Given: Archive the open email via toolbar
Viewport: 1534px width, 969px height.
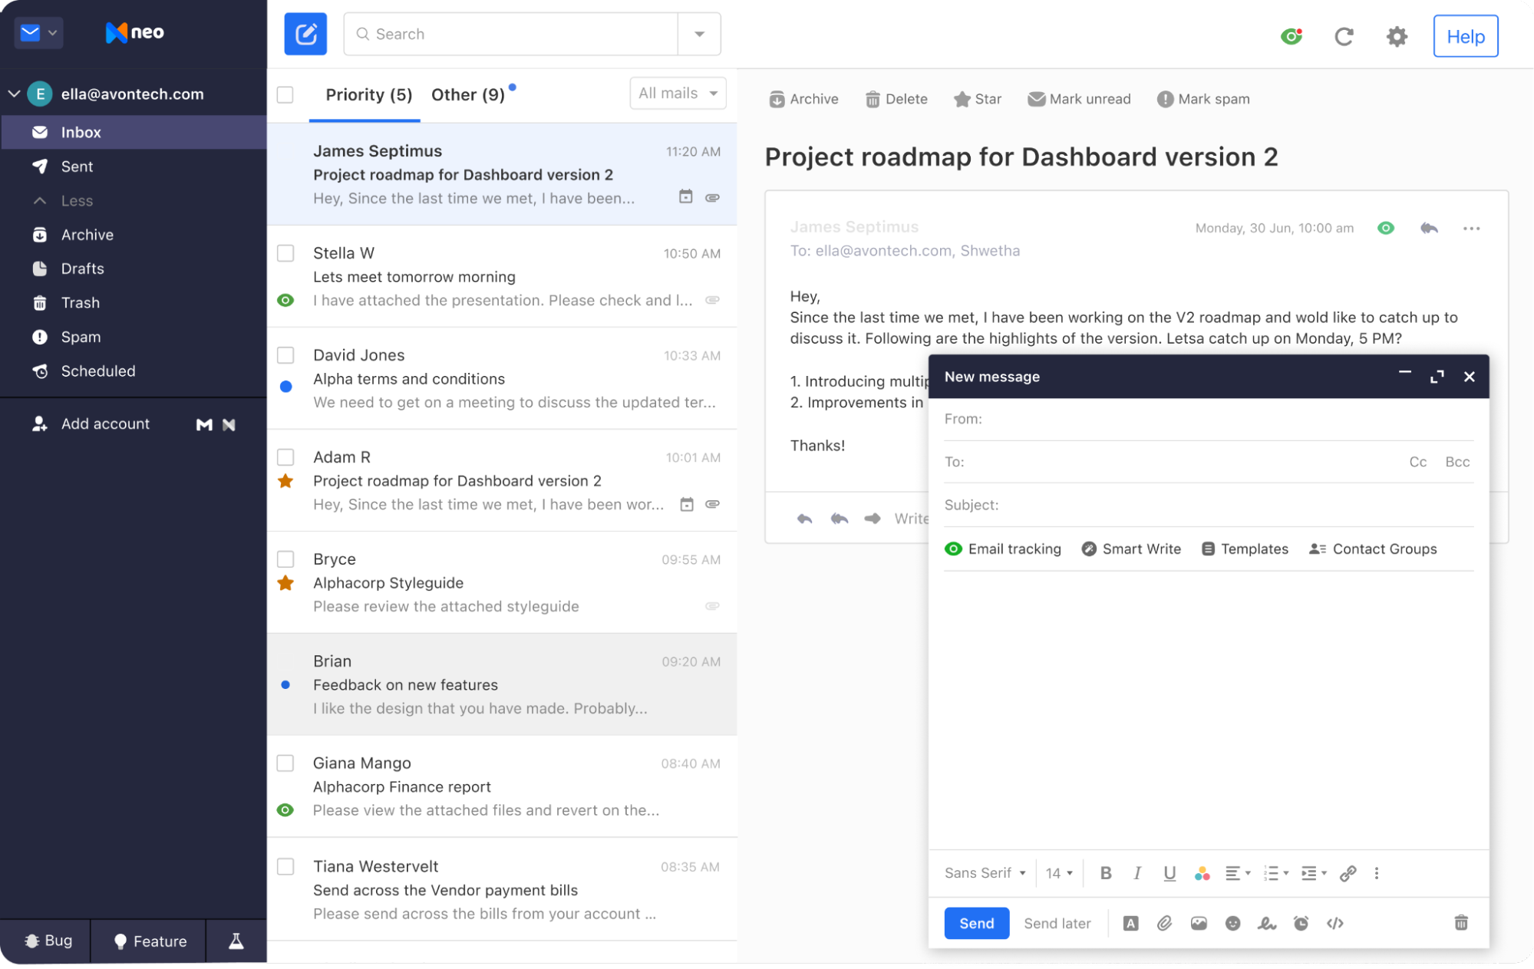Looking at the screenshot, I should pyautogui.click(x=802, y=98).
